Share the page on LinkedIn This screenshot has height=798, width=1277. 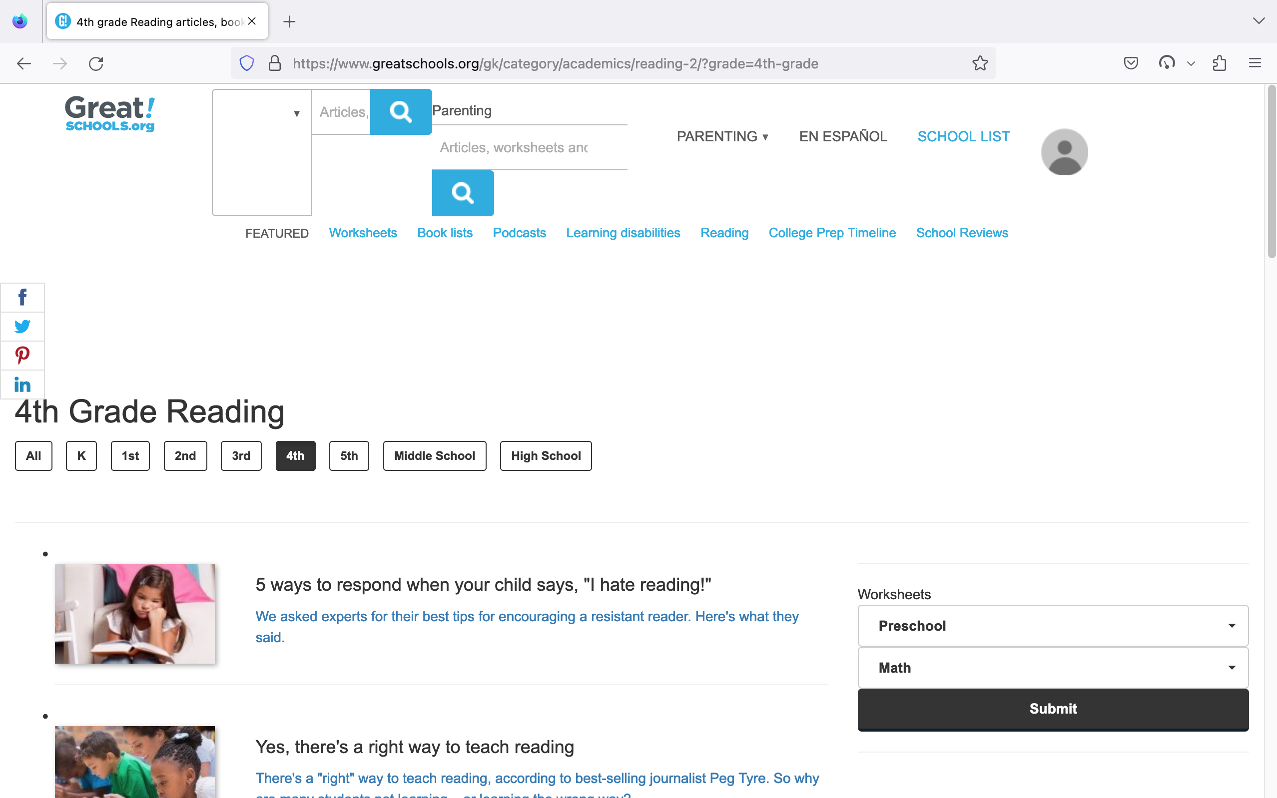pyautogui.click(x=22, y=384)
